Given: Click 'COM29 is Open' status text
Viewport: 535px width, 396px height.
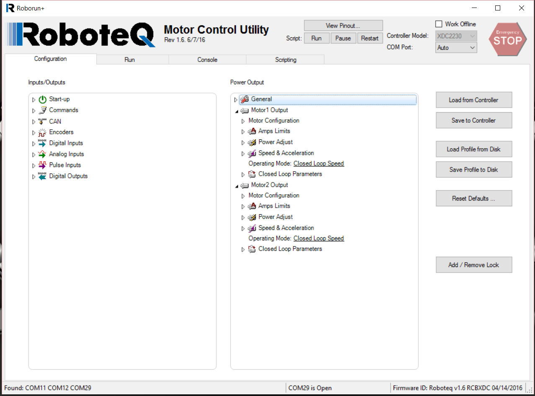Looking at the screenshot, I should 310,388.
